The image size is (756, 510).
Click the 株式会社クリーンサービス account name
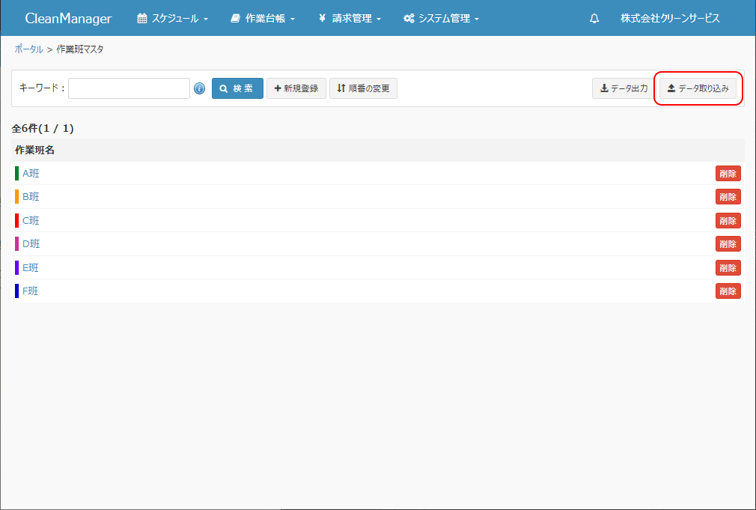tap(670, 19)
